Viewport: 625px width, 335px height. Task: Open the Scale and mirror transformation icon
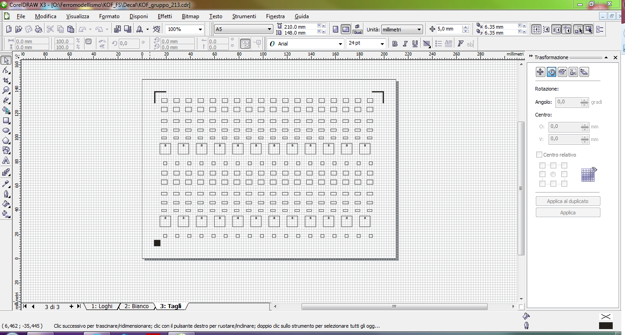tap(562, 71)
